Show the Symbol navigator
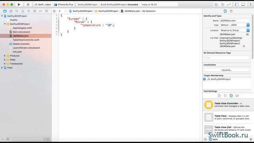The height and width of the screenshot is (143, 254). 11,11
